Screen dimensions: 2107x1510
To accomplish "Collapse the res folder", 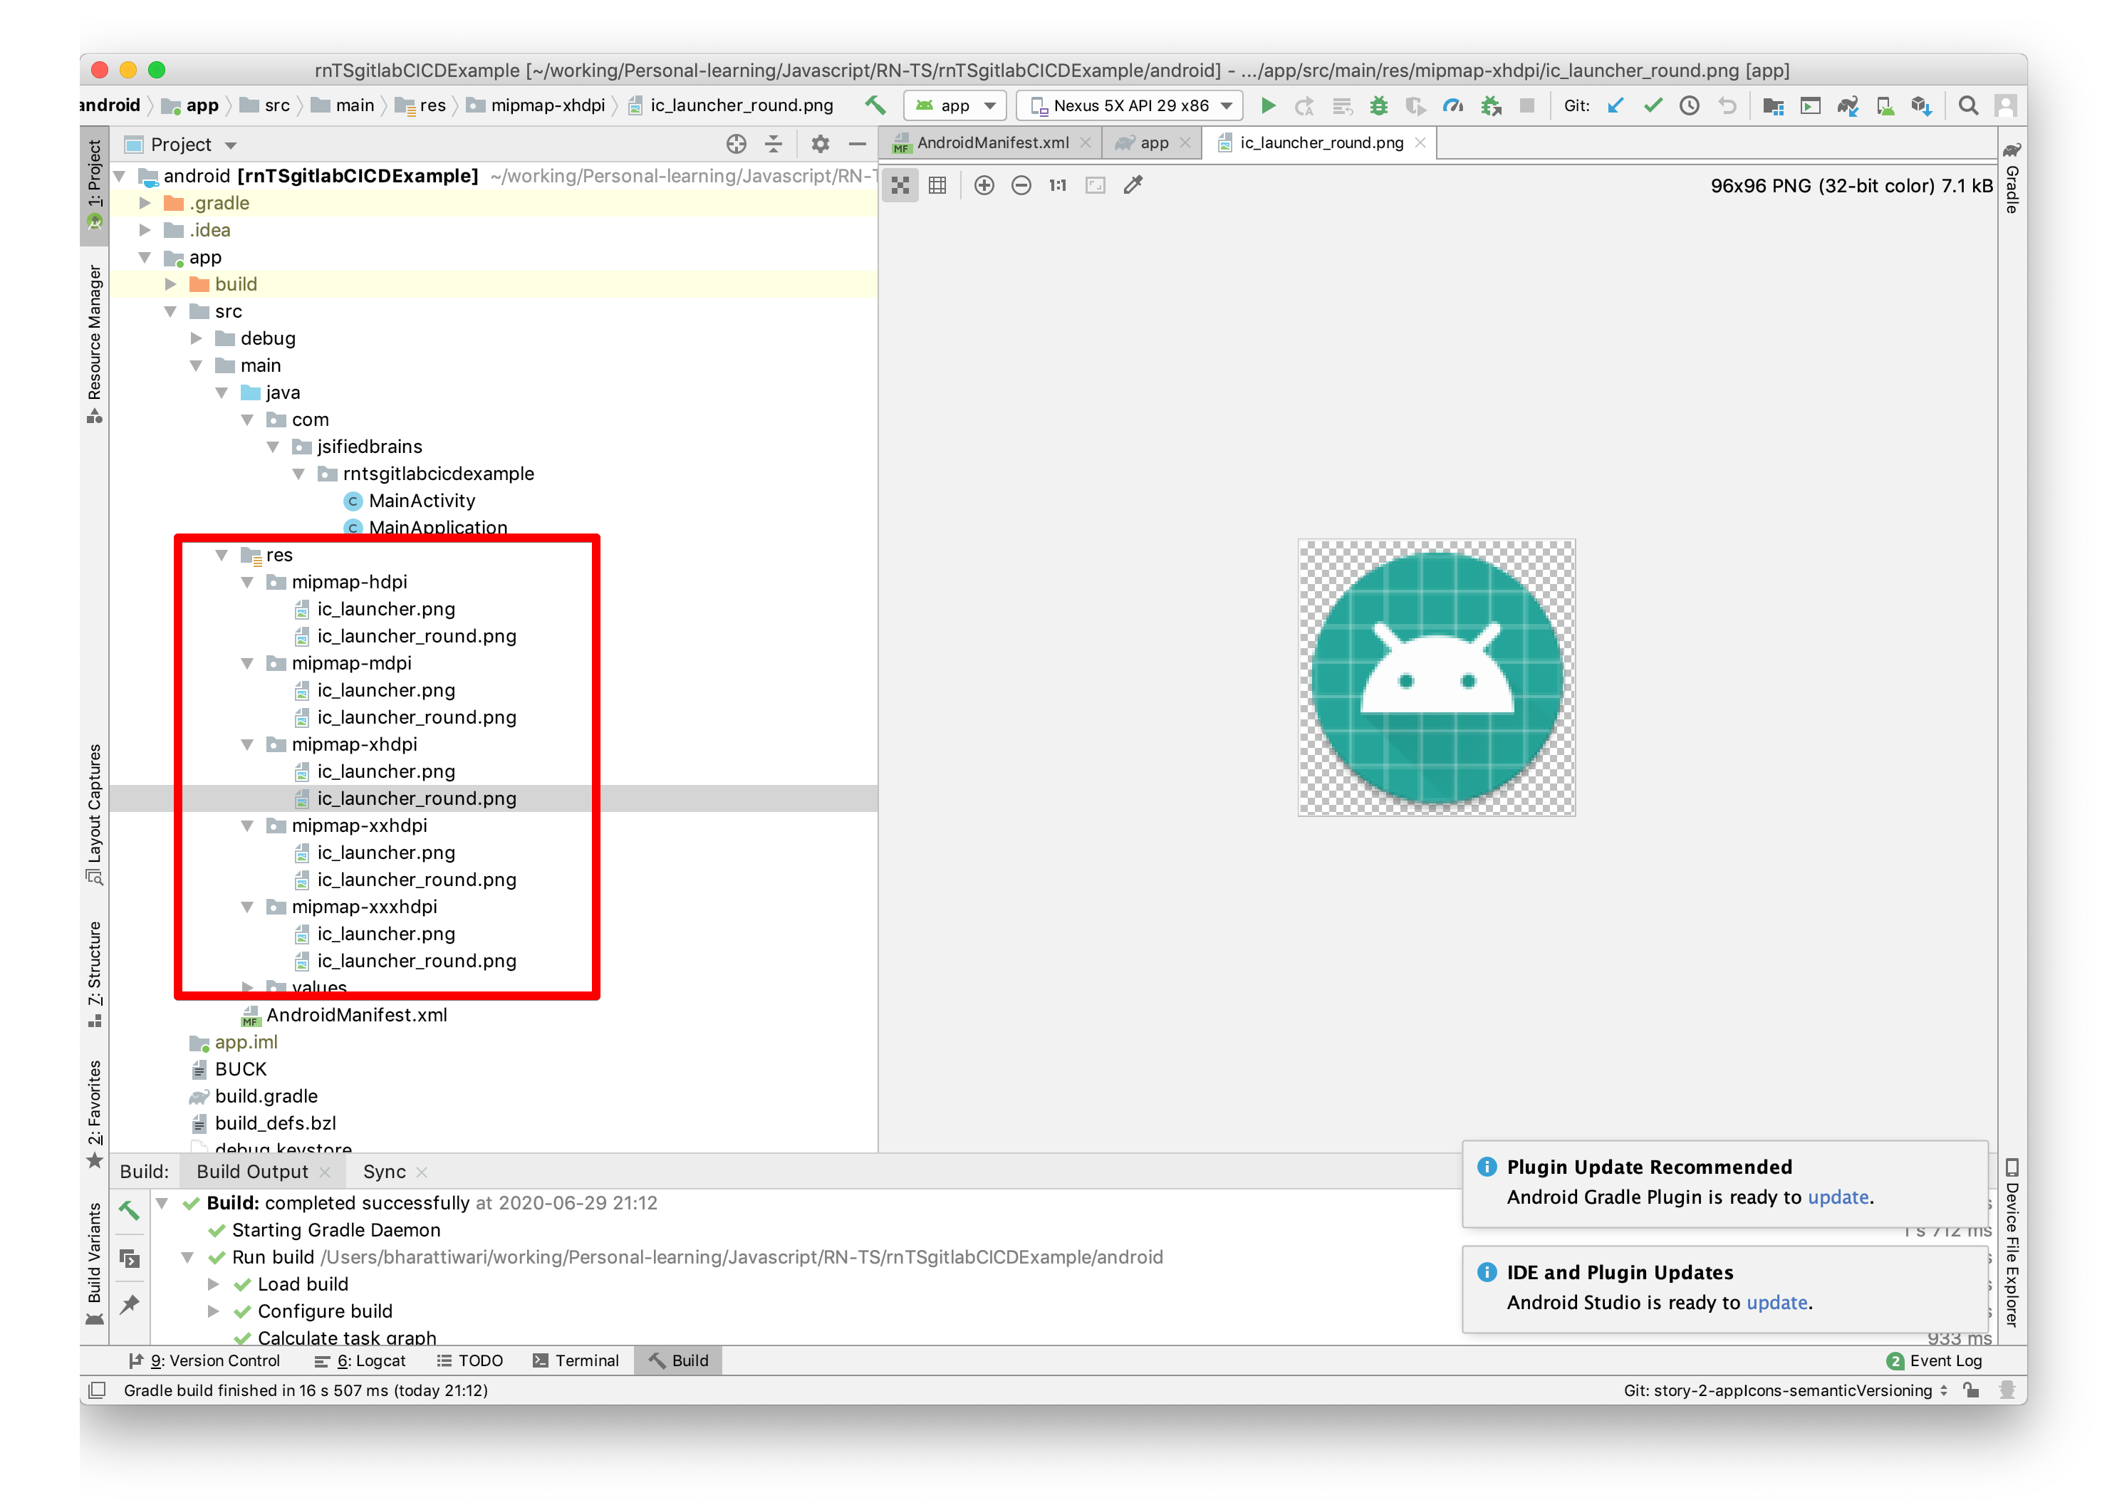I will [221, 555].
